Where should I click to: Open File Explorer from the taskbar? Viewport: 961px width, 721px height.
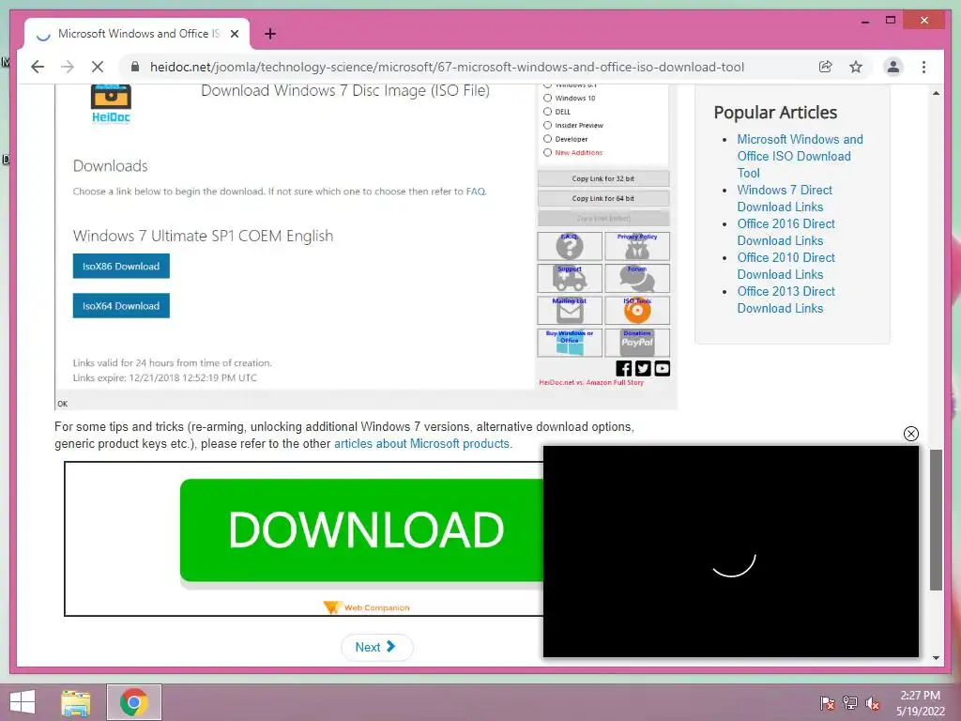[x=76, y=702]
